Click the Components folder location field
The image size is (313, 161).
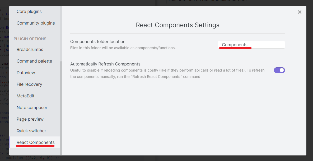251,45
